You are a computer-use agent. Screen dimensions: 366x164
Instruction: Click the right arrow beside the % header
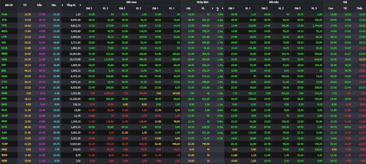(x=223, y=9)
